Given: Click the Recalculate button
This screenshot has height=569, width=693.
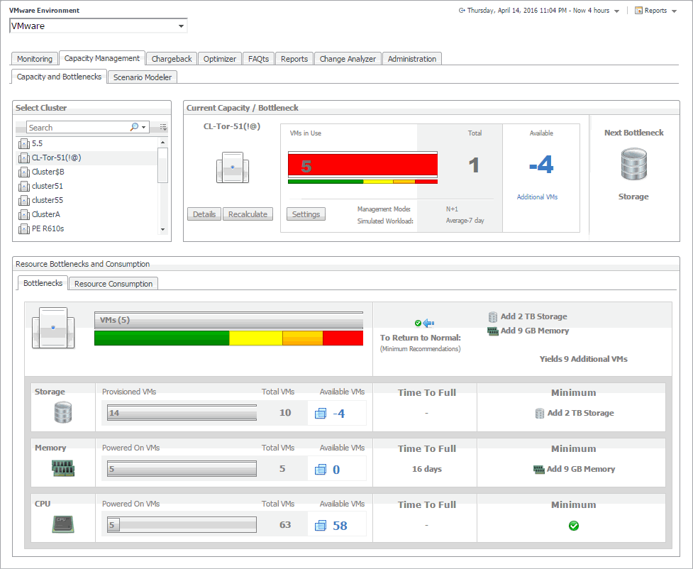Looking at the screenshot, I should pos(248,214).
